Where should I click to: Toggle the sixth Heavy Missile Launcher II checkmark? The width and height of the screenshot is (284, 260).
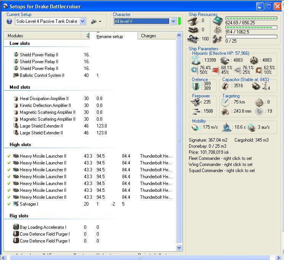click(x=9, y=190)
